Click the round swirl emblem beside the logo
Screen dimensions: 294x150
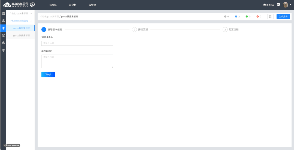(x=32, y=5)
